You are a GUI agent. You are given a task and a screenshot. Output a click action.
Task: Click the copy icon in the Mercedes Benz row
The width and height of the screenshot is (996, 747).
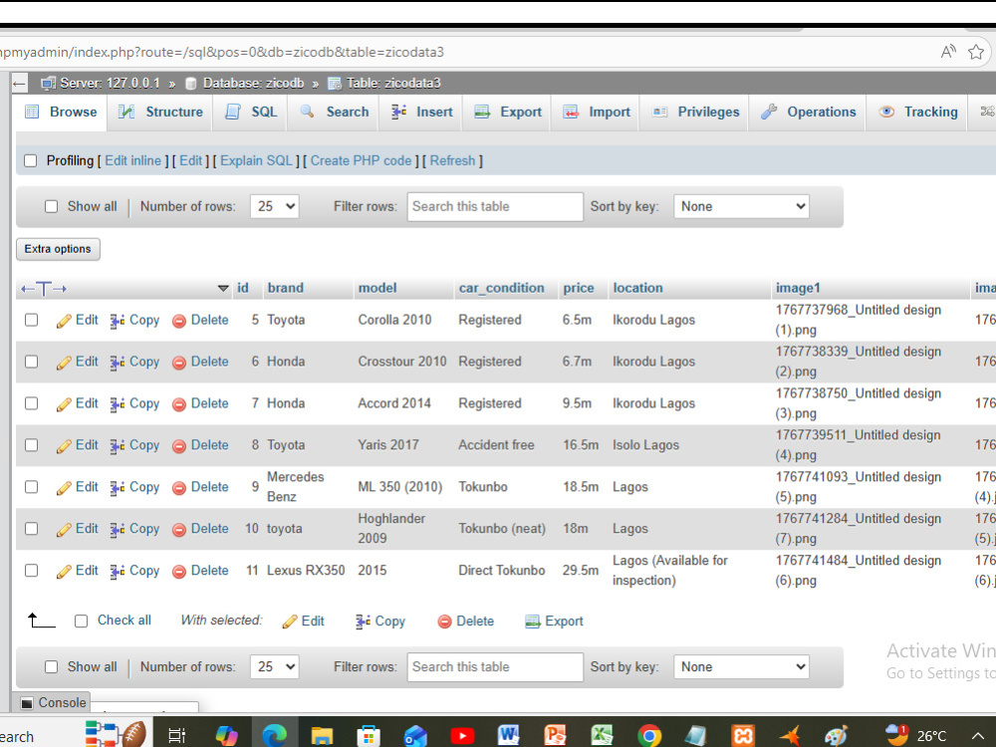click(117, 488)
